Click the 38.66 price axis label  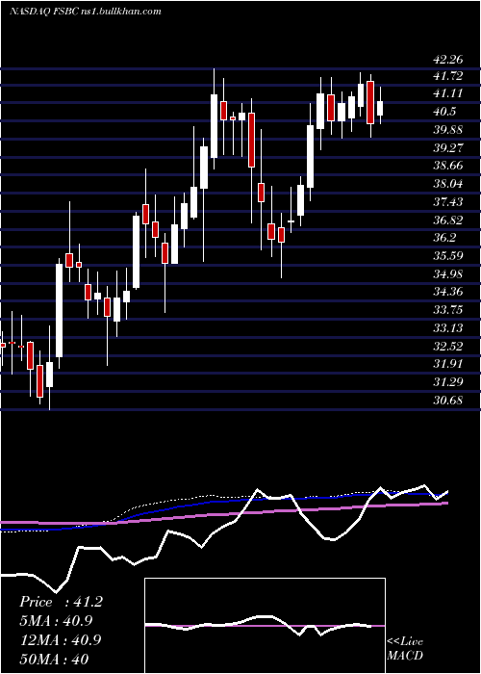pyautogui.click(x=448, y=166)
